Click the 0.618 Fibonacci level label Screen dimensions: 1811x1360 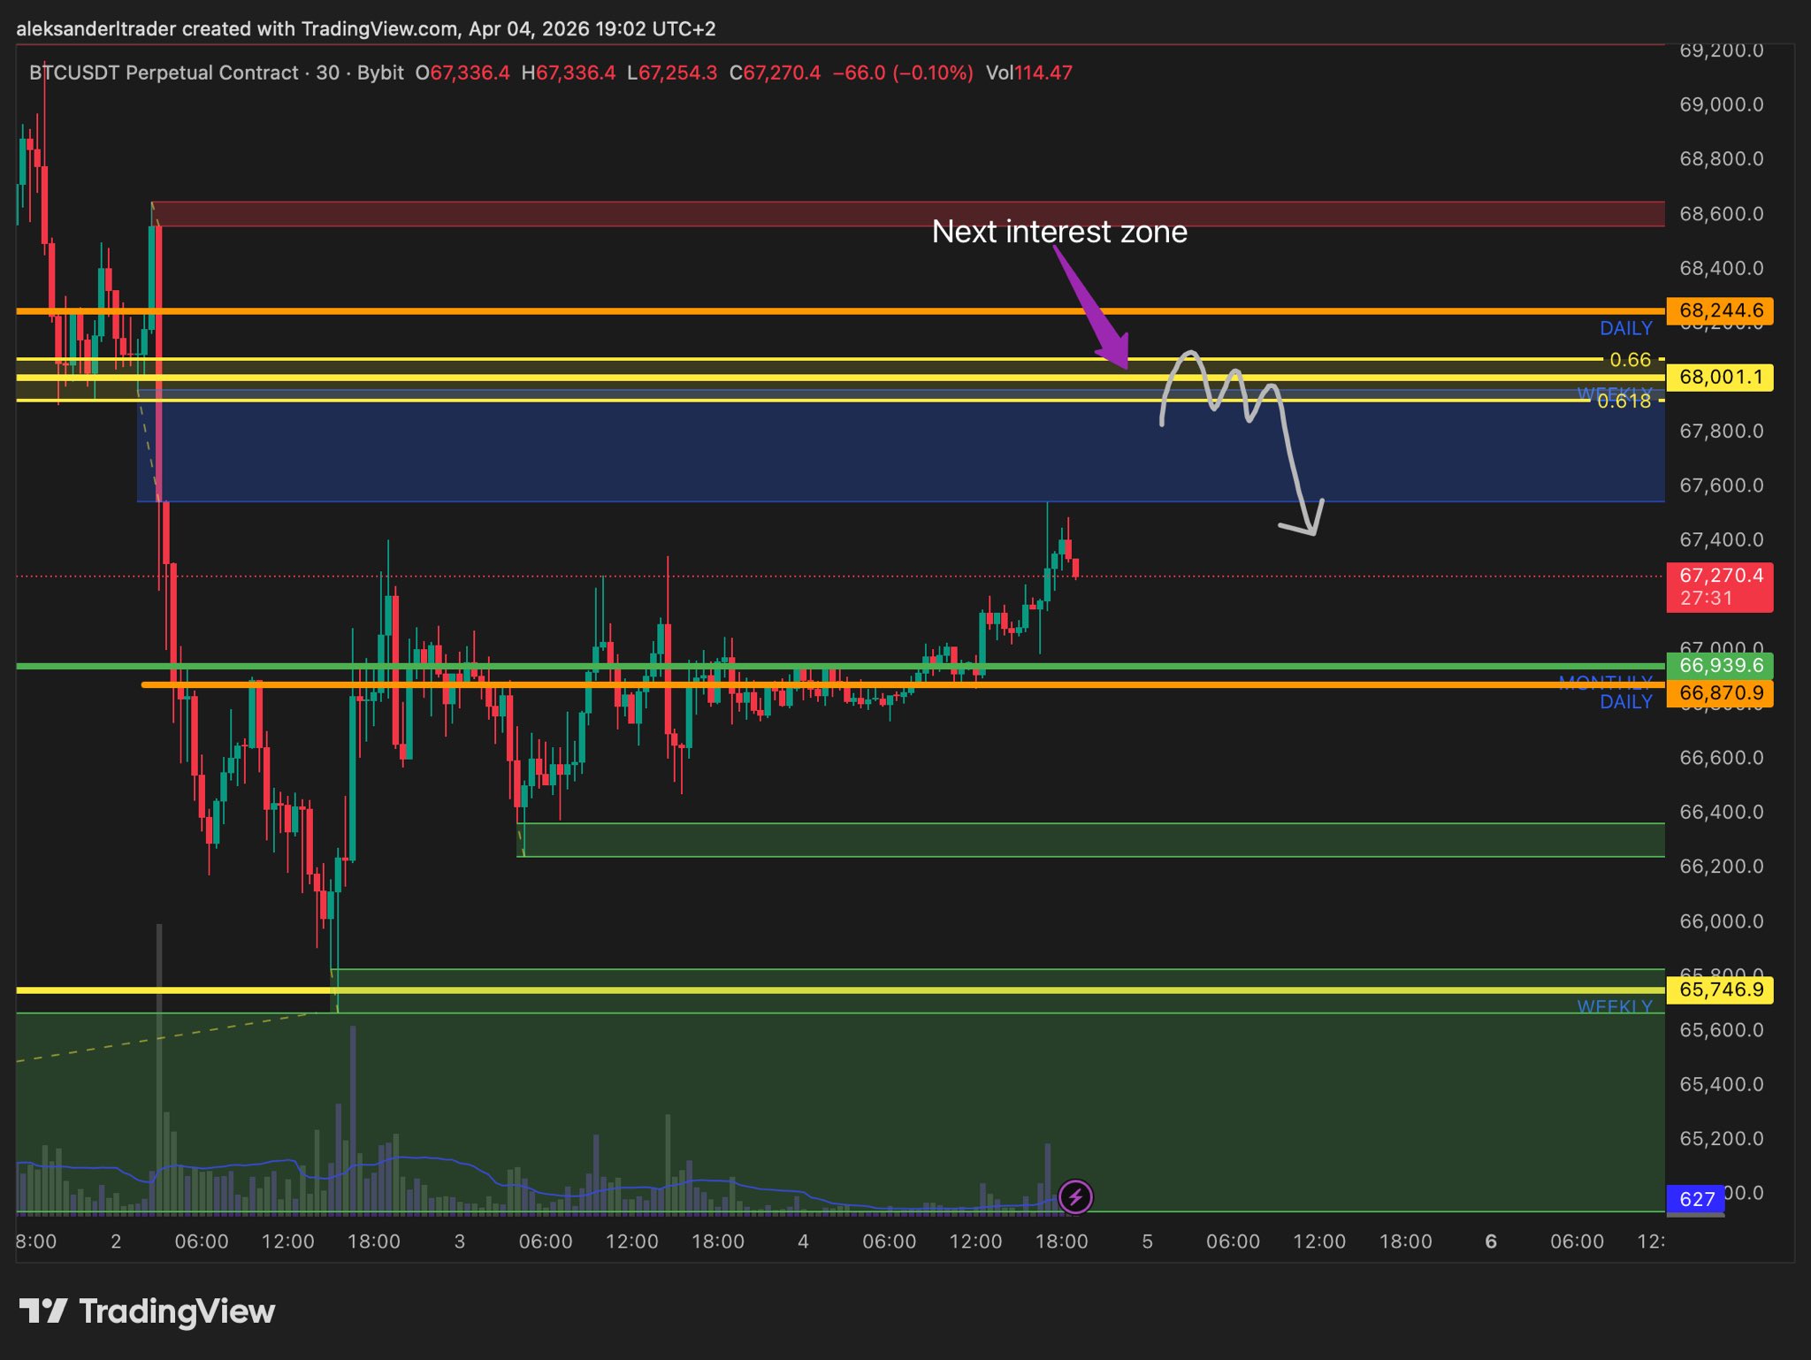click(1624, 401)
